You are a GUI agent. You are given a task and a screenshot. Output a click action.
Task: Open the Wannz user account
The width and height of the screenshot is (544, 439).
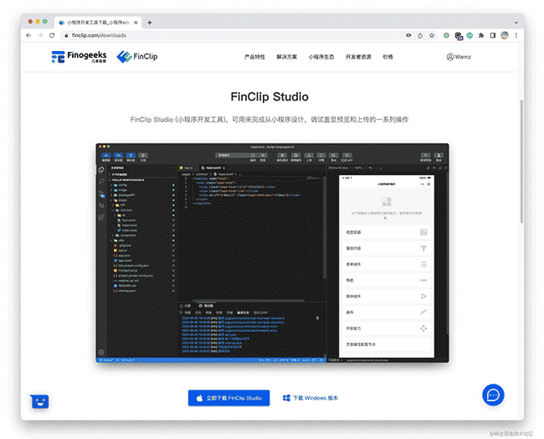[459, 57]
